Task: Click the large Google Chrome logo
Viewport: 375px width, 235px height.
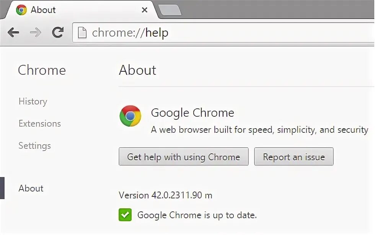Action: tap(130, 116)
